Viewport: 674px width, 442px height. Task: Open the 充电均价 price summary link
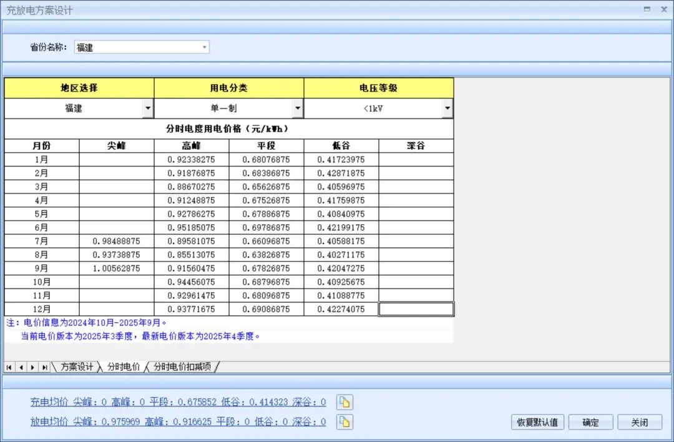click(178, 402)
